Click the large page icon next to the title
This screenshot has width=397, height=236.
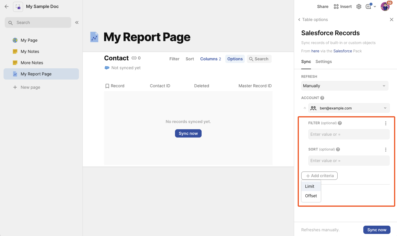(94, 37)
